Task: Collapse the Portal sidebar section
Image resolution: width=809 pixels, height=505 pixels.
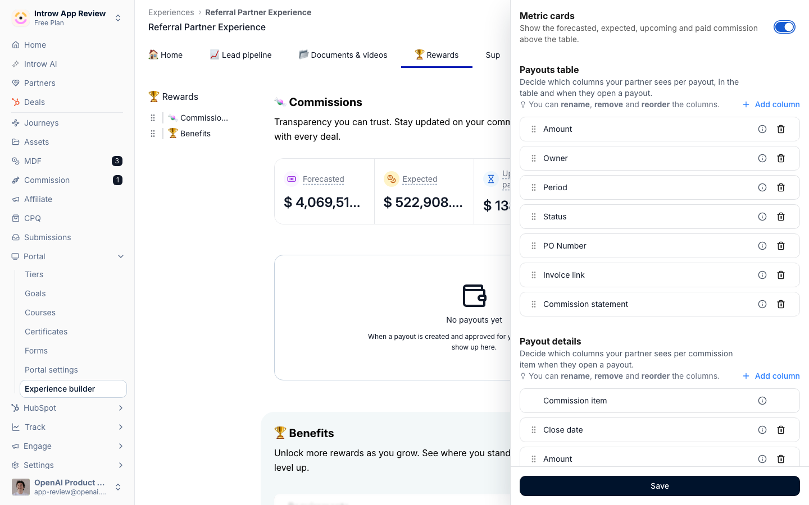Action: tap(121, 256)
